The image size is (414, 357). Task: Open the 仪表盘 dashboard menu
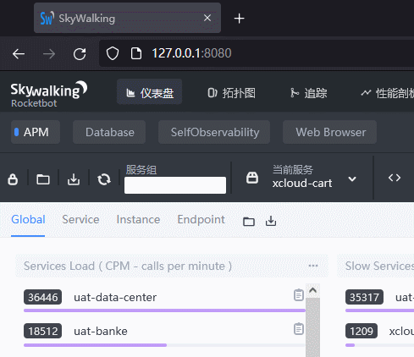150,92
